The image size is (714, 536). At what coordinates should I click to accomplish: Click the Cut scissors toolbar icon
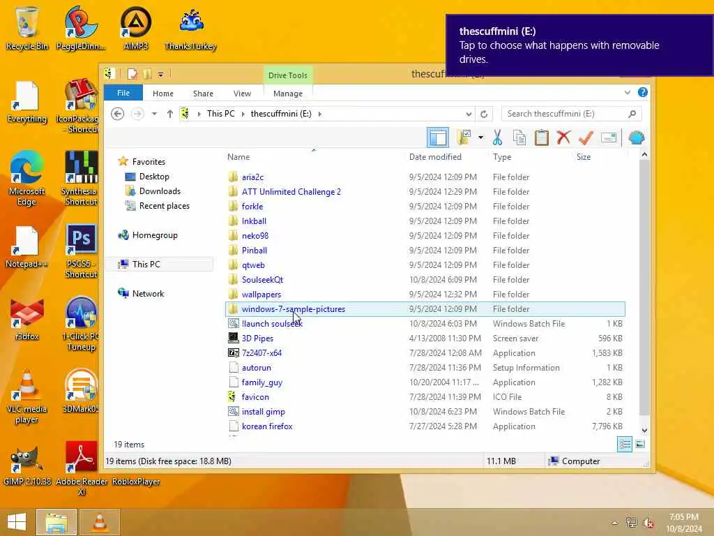coord(497,137)
